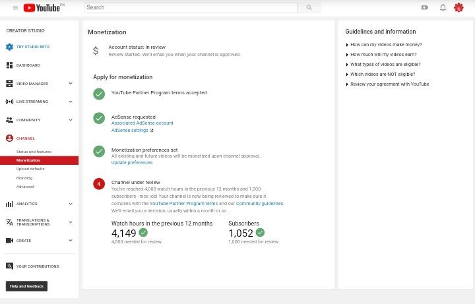
Task: Open the hamburger guide menu
Action: 15,8
